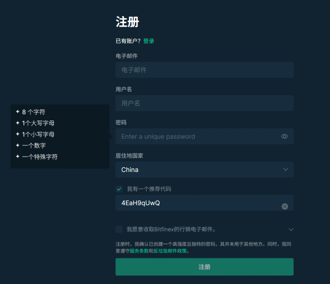This screenshot has width=330, height=284.
Task: Click the 1个小写字母 requirement text
Action: pos(38,134)
